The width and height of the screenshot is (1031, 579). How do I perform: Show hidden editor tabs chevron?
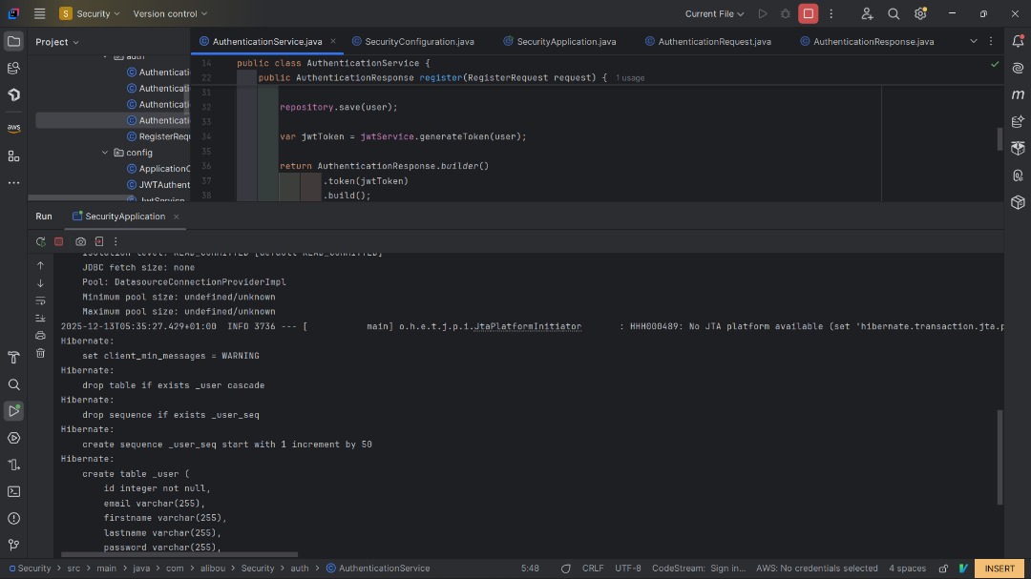tap(973, 41)
